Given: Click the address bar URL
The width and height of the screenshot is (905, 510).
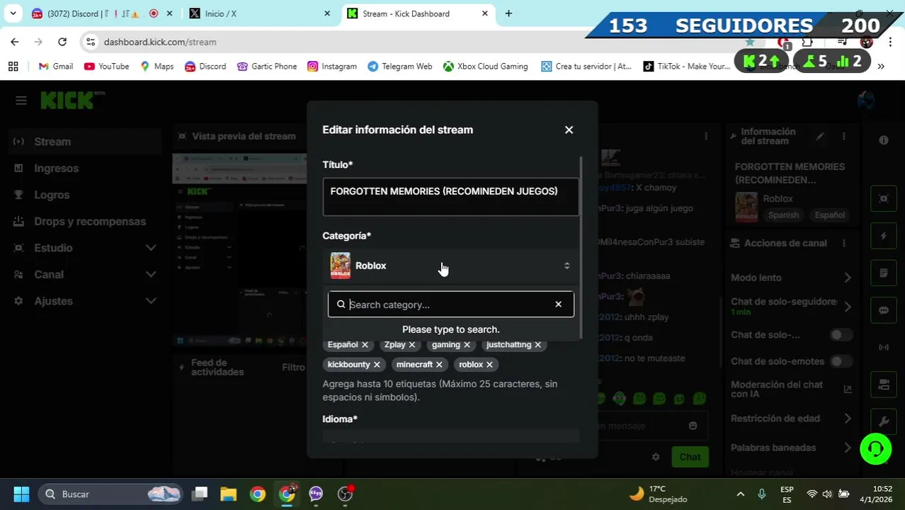Looking at the screenshot, I should point(160,42).
